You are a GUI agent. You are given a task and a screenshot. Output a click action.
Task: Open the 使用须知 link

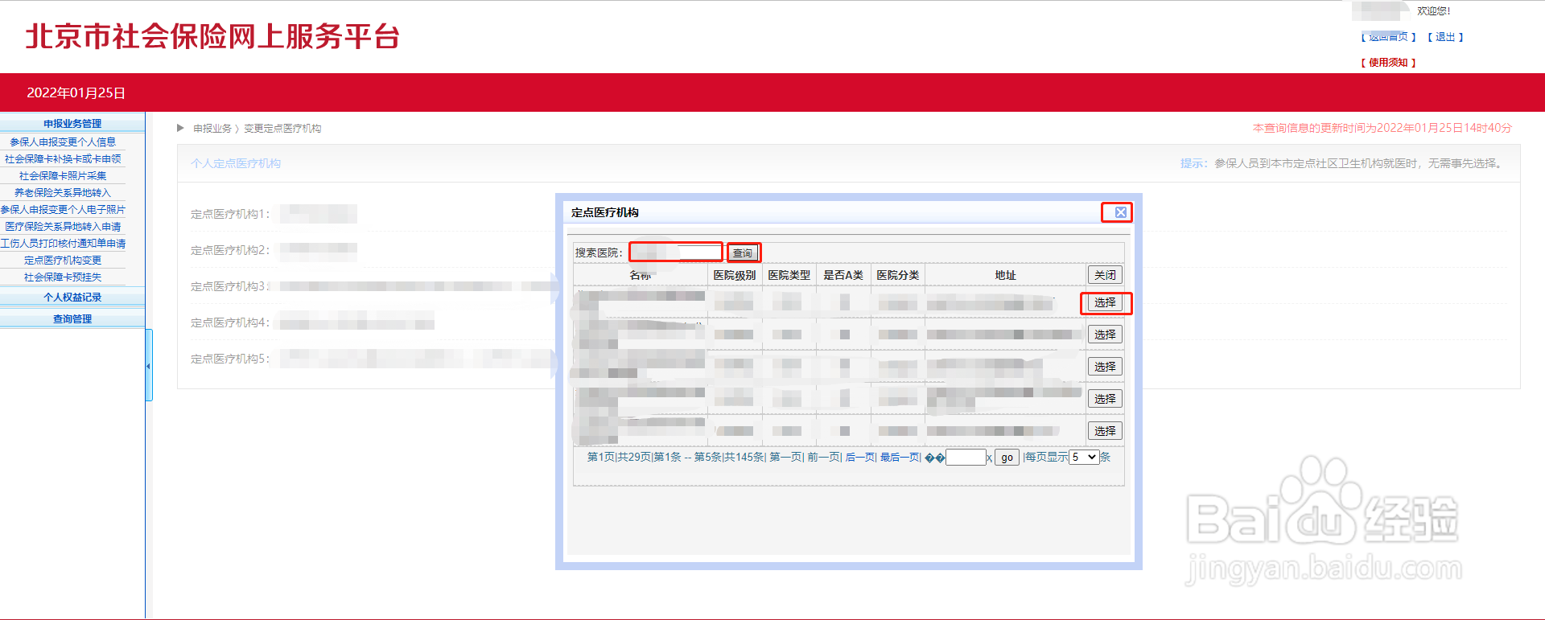[x=1388, y=62]
